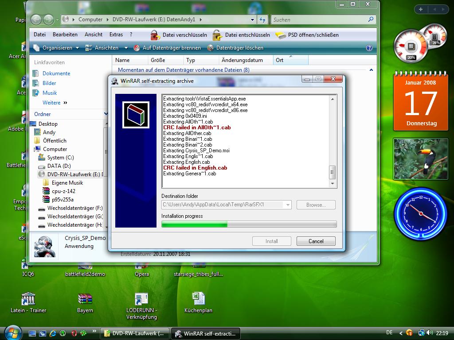The height and width of the screenshot is (340, 454).
Task: Click the Installation progress bar
Action: point(249,224)
